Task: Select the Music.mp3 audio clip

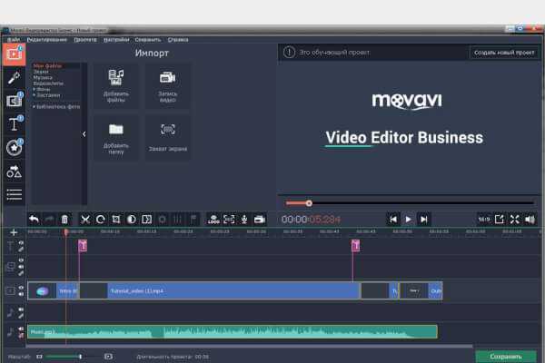Action: pyautogui.click(x=233, y=332)
